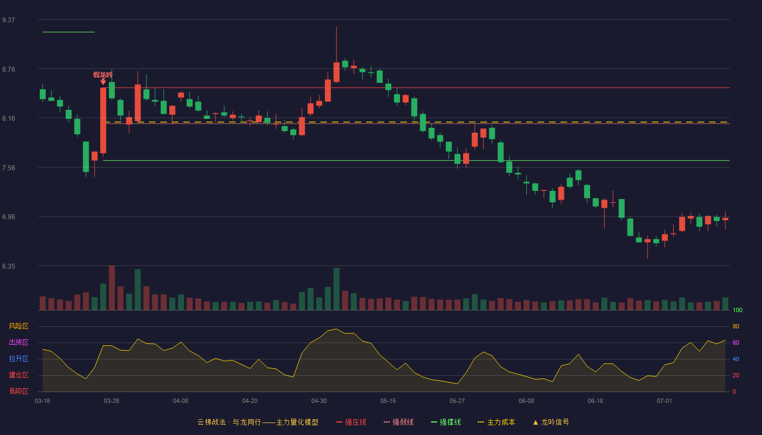Select the 出货区 zone label
The height and width of the screenshot is (435, 762).
click(19, 343)
